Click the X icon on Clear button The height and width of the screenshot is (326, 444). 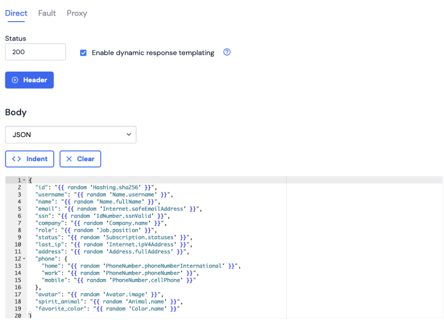[69, 159]
